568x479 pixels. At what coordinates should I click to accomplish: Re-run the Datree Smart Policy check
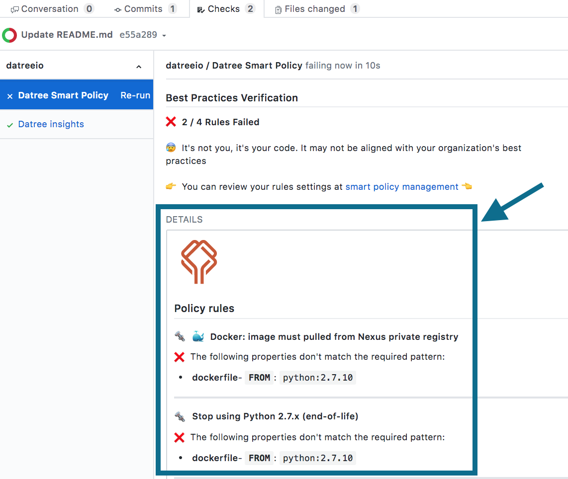(x=135, y=95)
